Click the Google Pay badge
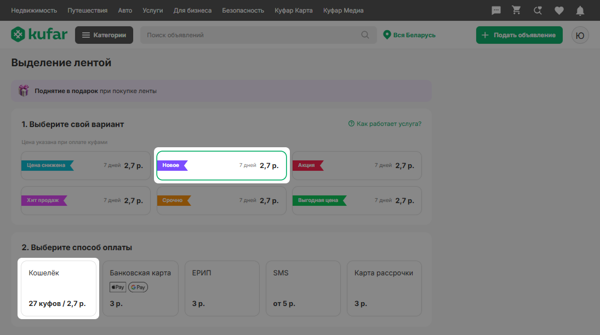This screenshot has height=335, width=600. [138, 287]
